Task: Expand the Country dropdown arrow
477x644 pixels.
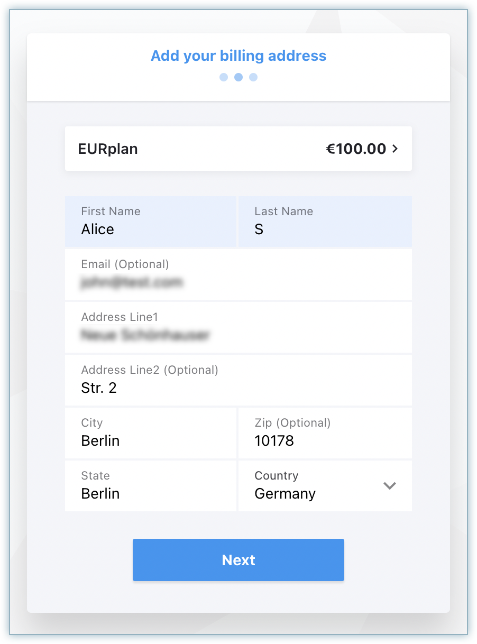Action: tap(390, 485)
